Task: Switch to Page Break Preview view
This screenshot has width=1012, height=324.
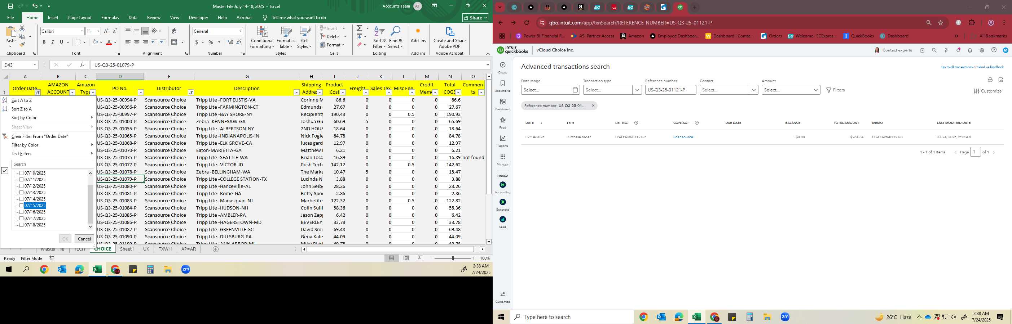Action: tap(421, 258)
